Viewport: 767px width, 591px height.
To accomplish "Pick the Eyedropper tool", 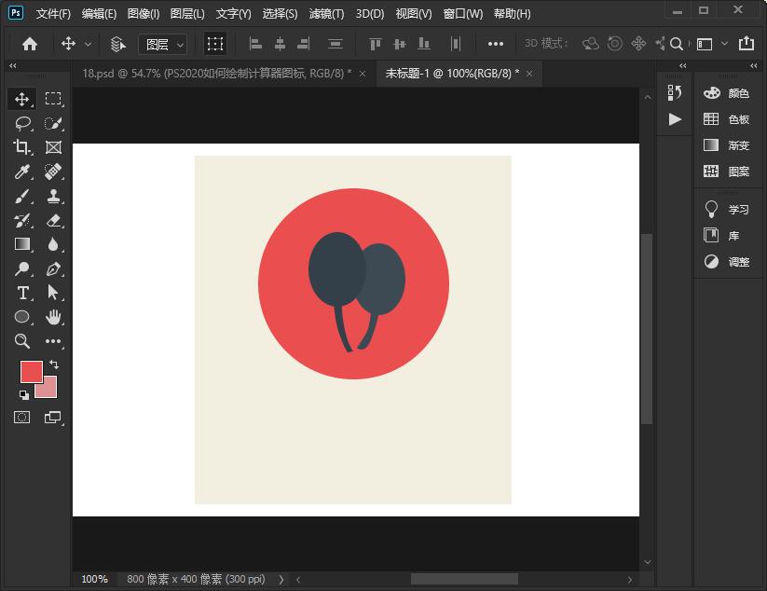I will click(x=22, y=172).
